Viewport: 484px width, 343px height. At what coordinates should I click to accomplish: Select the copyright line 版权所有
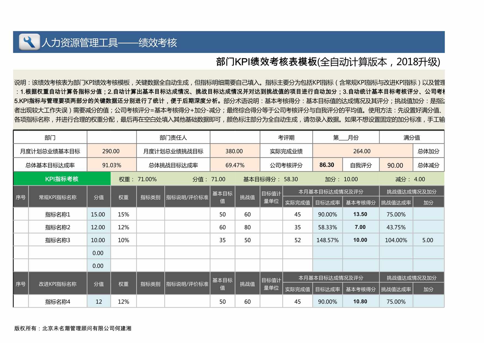click(x=73, y=328)
